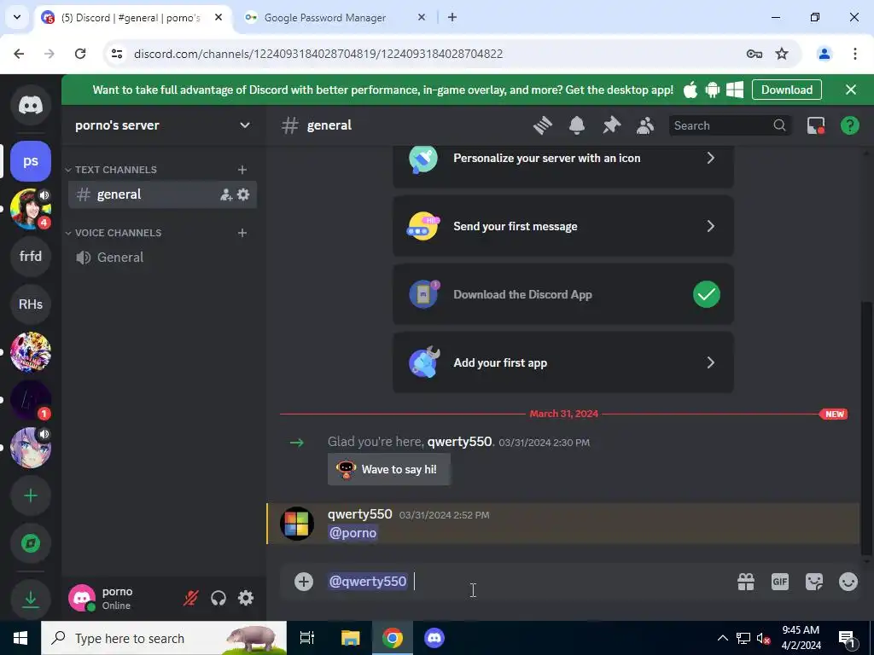Create a new text channel plus icon
Screen dimensions: 874x655
click(242, 170)
